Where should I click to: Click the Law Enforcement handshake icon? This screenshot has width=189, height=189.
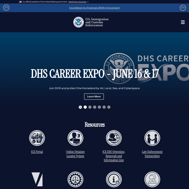tap(152, 138)
